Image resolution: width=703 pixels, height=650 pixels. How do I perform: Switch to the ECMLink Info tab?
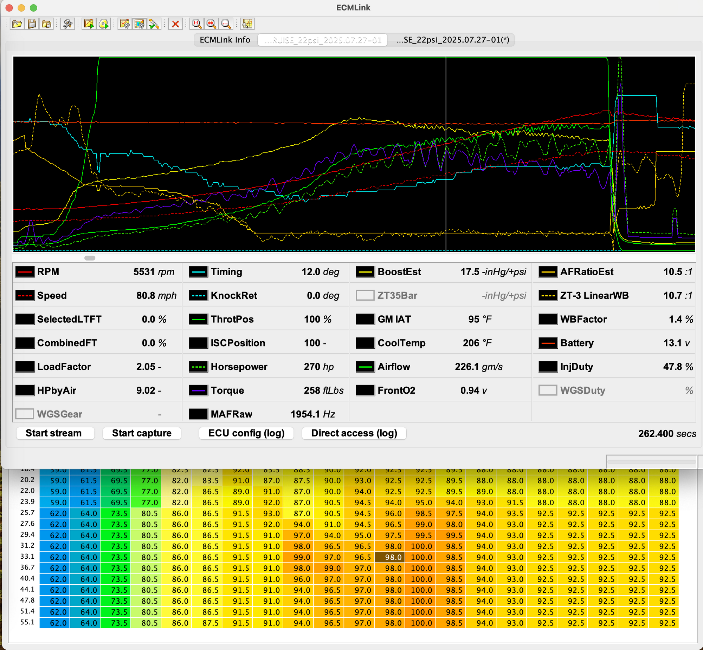[x=225, y=40]
